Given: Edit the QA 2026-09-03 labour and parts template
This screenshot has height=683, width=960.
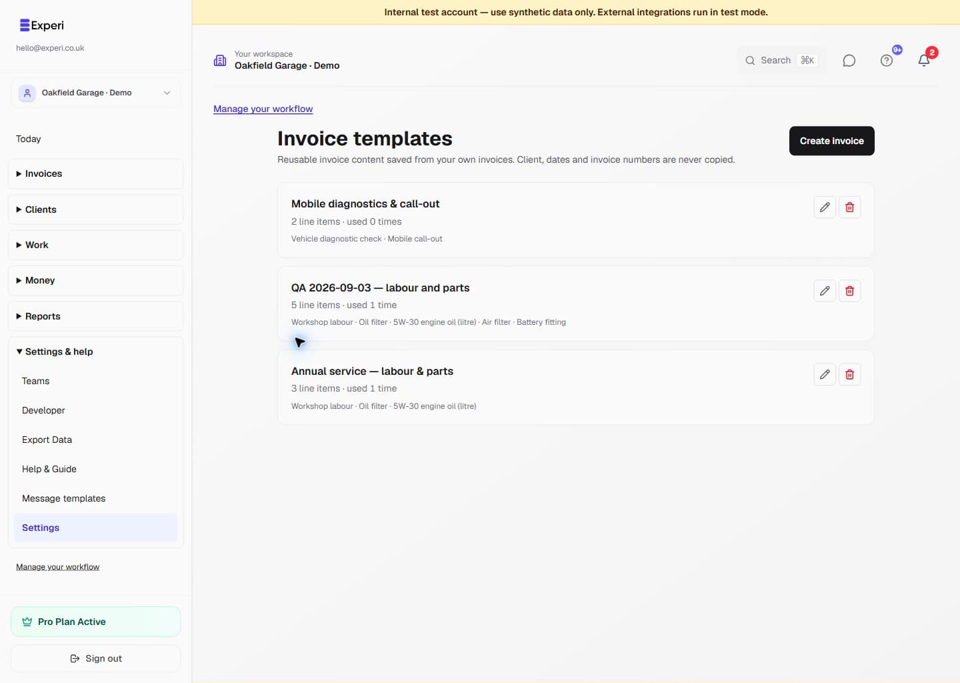Looking at the screenshot, I should (825, 291).
